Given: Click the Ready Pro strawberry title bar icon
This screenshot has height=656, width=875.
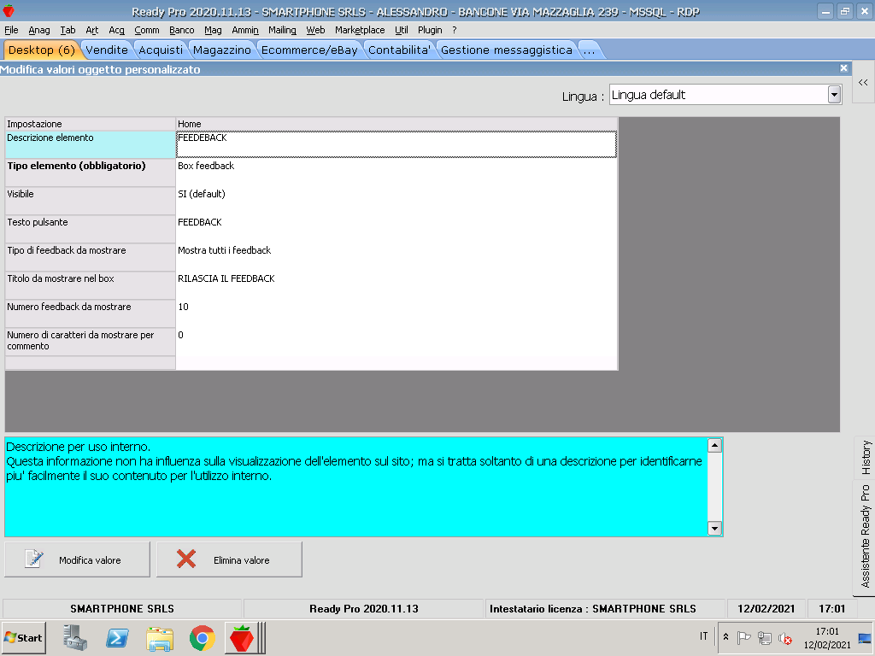Looking at the screenshot, I should 9,10.
